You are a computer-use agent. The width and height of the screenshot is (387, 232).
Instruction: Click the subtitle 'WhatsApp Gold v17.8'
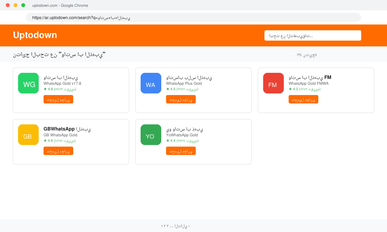tap(62, 83)
